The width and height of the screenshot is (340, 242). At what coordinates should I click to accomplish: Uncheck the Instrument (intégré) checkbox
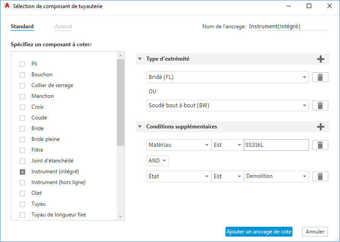[22, 172]
